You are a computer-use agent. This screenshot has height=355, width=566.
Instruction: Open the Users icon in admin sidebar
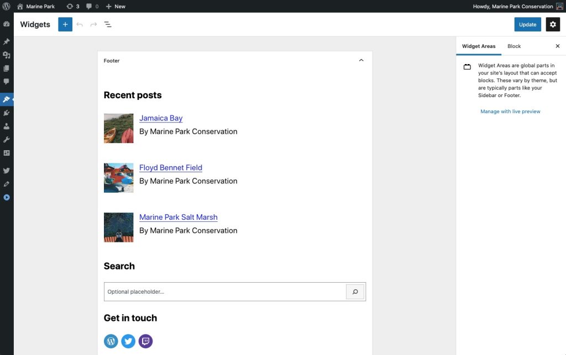tap(6, 126)
